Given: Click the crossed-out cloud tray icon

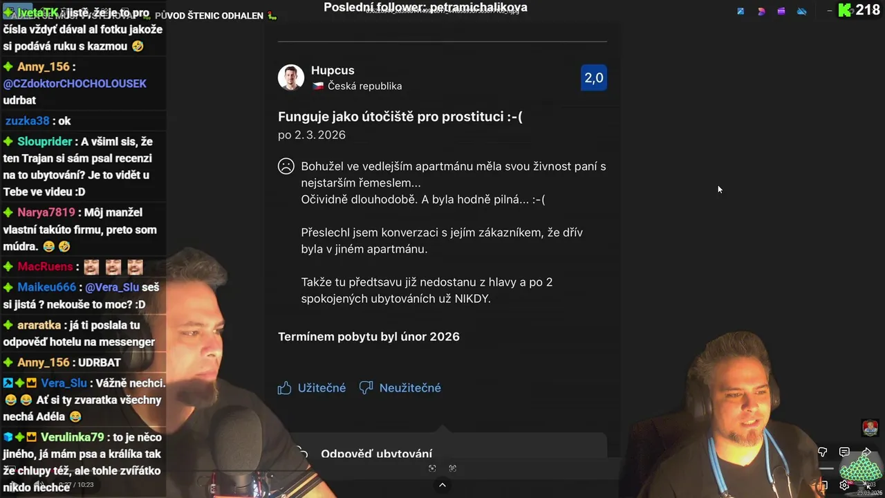Looking at the screenshot, I should 801,11.
